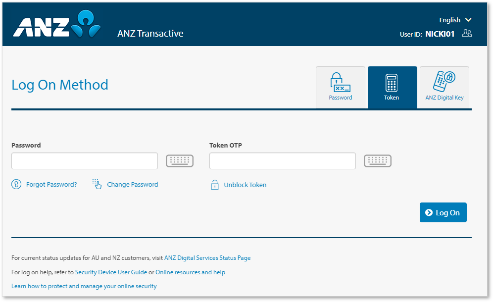Follow the Unblock Token link
The image size is (493, 302).
pos(245,185)
